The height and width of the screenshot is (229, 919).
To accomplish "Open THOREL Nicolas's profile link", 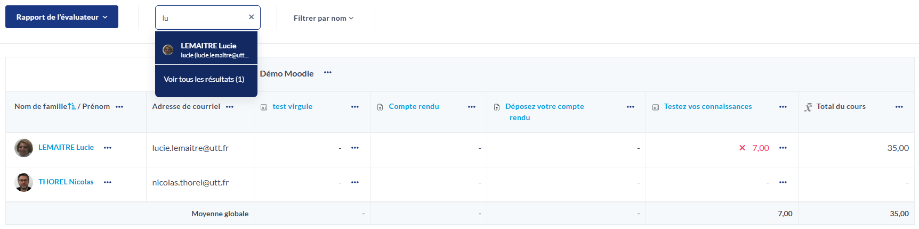I will tap(66, 182).
